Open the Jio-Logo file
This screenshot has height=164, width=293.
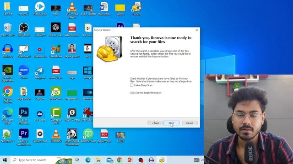pos(40,116)
